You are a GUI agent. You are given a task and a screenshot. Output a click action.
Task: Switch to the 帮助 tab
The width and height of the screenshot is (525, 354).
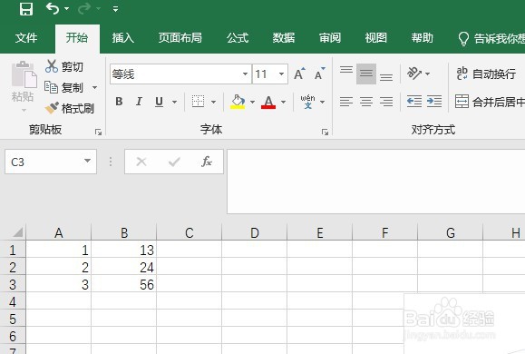coord(423,38)
